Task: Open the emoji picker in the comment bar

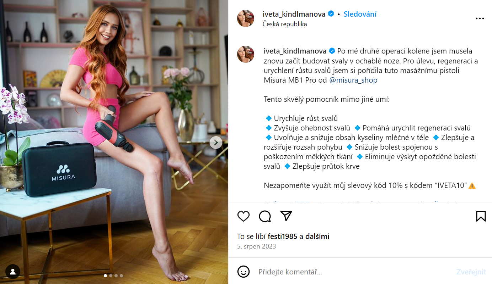Action: pos(244,272)
